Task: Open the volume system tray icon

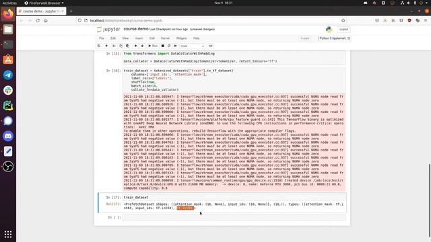Action: [409, 3]
